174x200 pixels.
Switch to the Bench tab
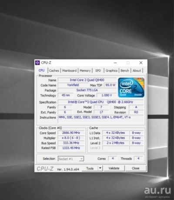pos(125,70)
